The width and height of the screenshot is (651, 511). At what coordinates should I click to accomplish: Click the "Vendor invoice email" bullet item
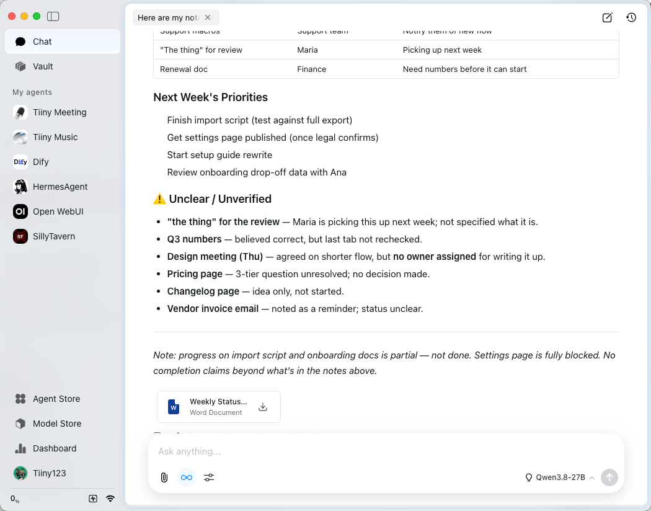(x=295, y=309)
